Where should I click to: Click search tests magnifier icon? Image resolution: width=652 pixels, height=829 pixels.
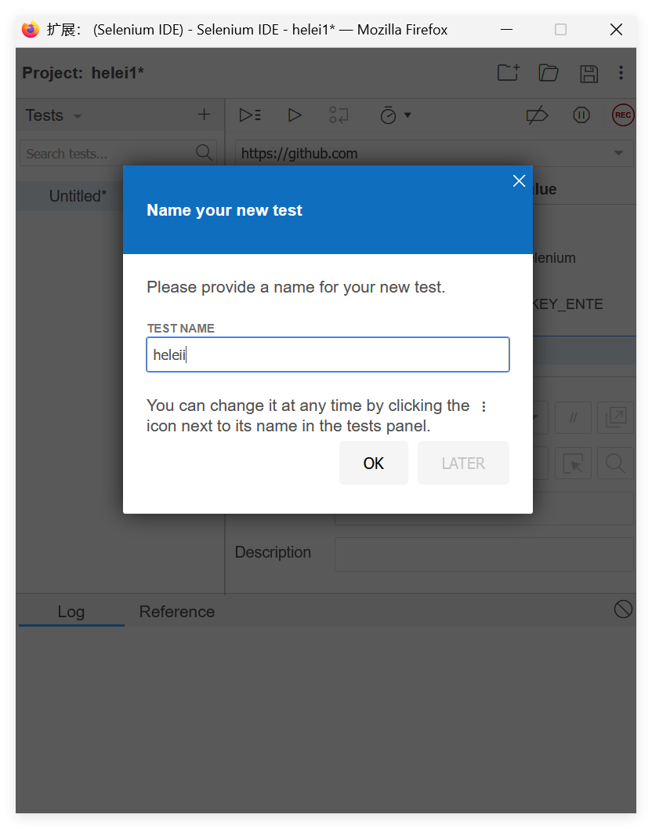tap(204, 153)
